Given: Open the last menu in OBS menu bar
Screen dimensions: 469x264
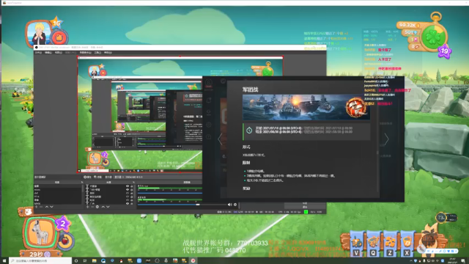Looking at the screenshot, I should click(x=108, y=53).
